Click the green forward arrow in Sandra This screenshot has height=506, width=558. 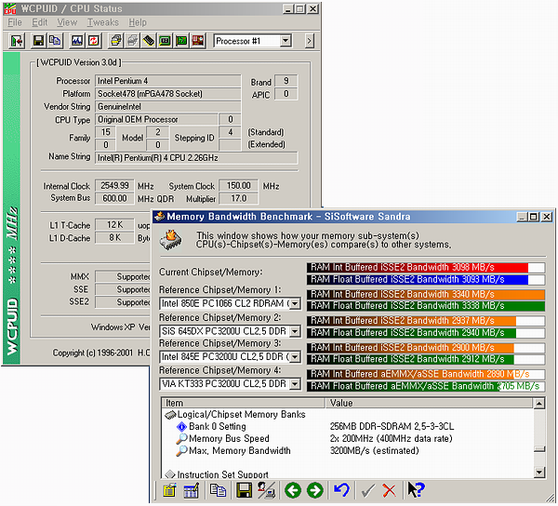click(x=315, y=490)
